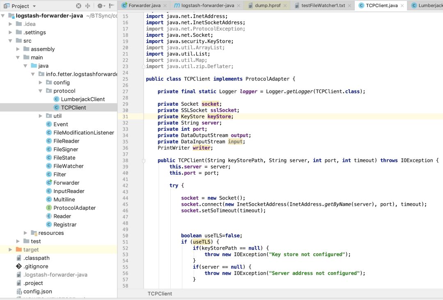This screenshot has height=300, width=443.
Task: Expand the resources folder
Action: 26,233
